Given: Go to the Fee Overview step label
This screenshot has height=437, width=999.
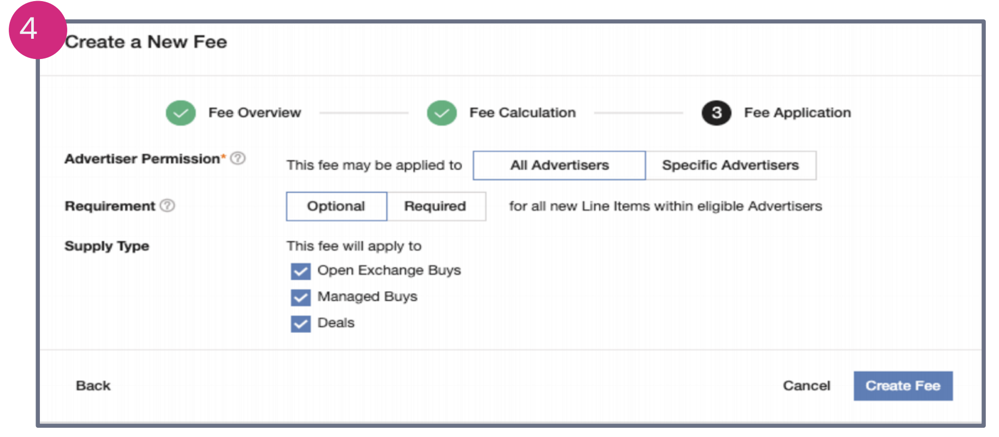Looking at the screenshot, I should click(x=254, y=113).
